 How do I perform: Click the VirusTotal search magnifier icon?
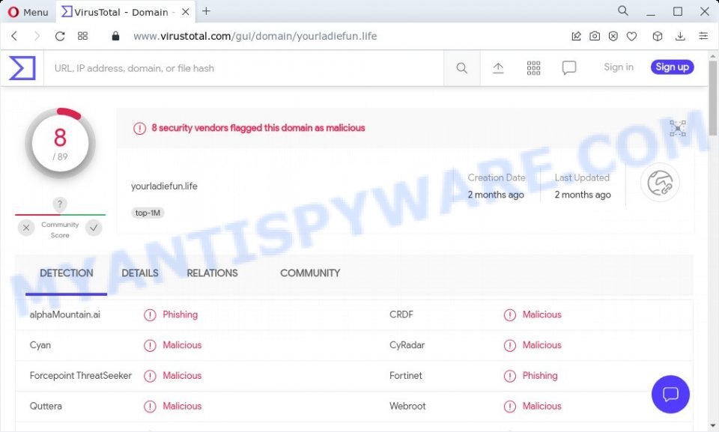coord(462,68)
